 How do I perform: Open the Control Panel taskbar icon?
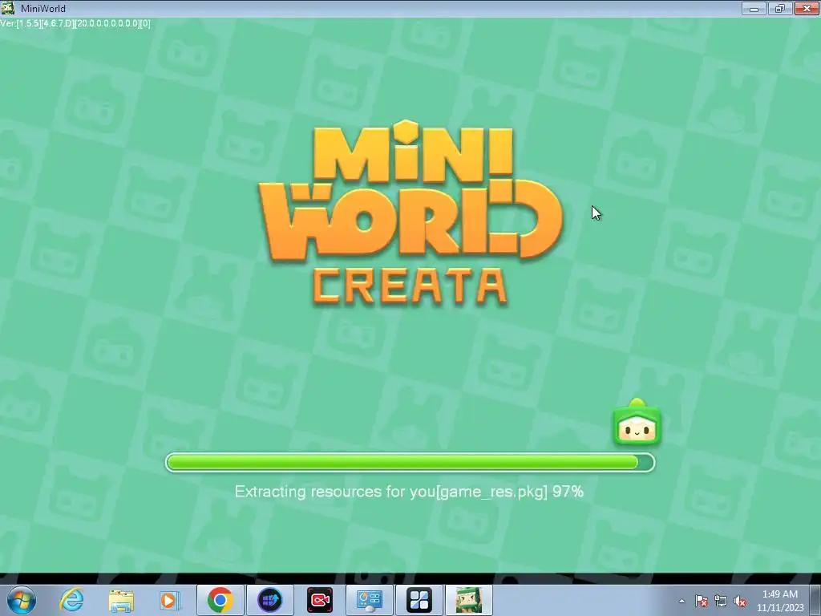[x=369, y=600]
